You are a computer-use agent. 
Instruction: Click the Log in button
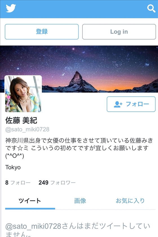(119, 32)
